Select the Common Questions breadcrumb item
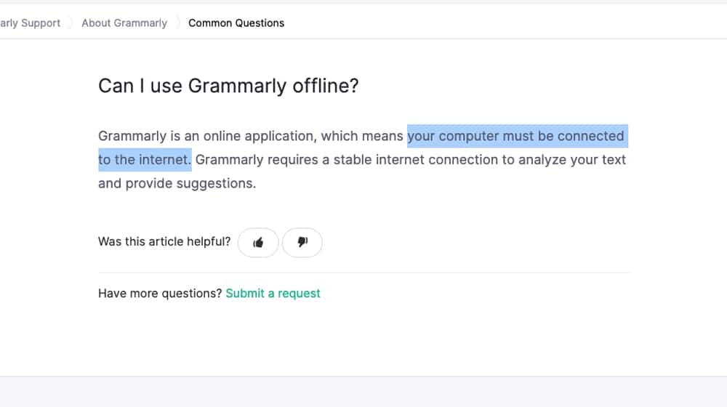727x407 pixels. click(236, 23)
